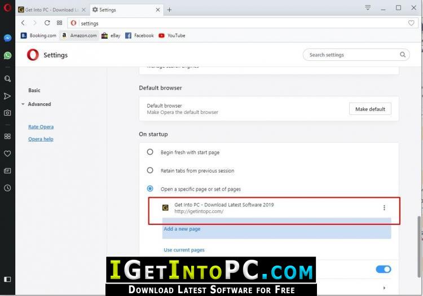The height and width of the screenshot is (296, 423).
Task: Click the On startup heading
Action: point(153,134)
